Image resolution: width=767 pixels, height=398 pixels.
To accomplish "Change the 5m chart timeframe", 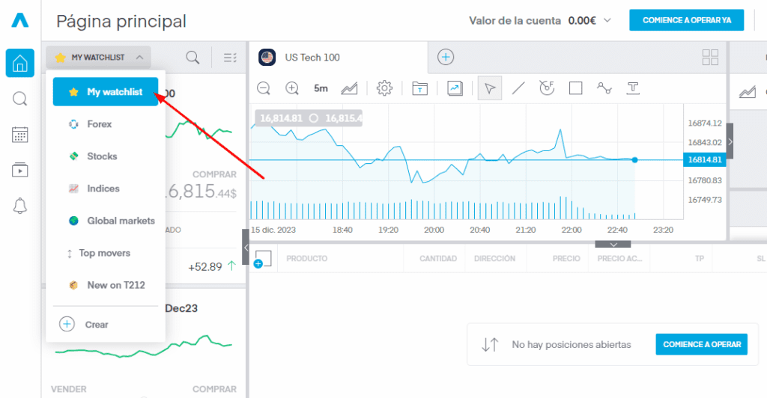I will pyautogui.click(x=321, y=88).
